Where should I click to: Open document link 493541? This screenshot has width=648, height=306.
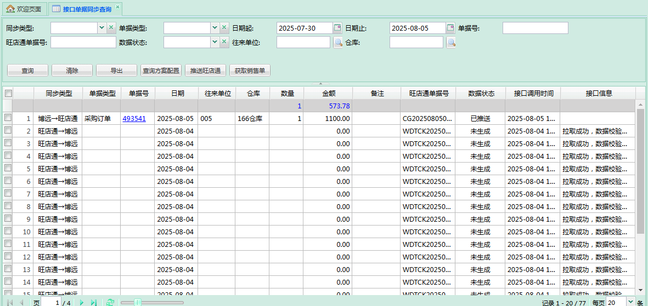coord(134,118)
